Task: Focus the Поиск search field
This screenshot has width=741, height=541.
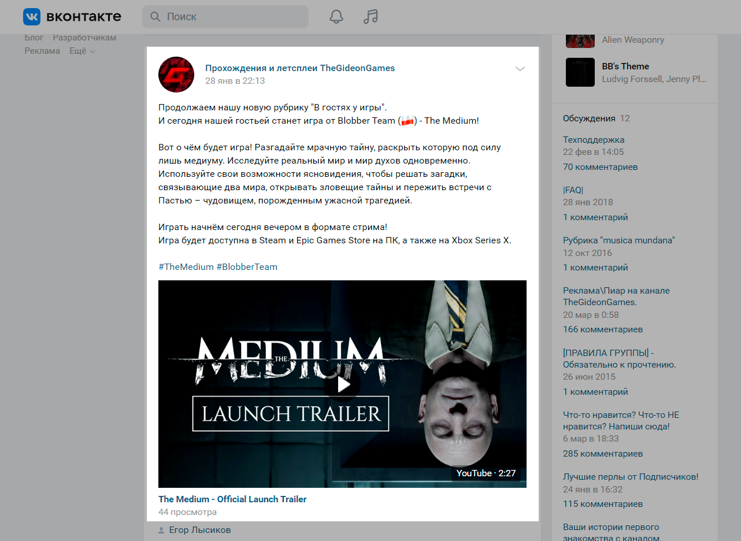Action: pyautogui.click(x=225, y=17)
